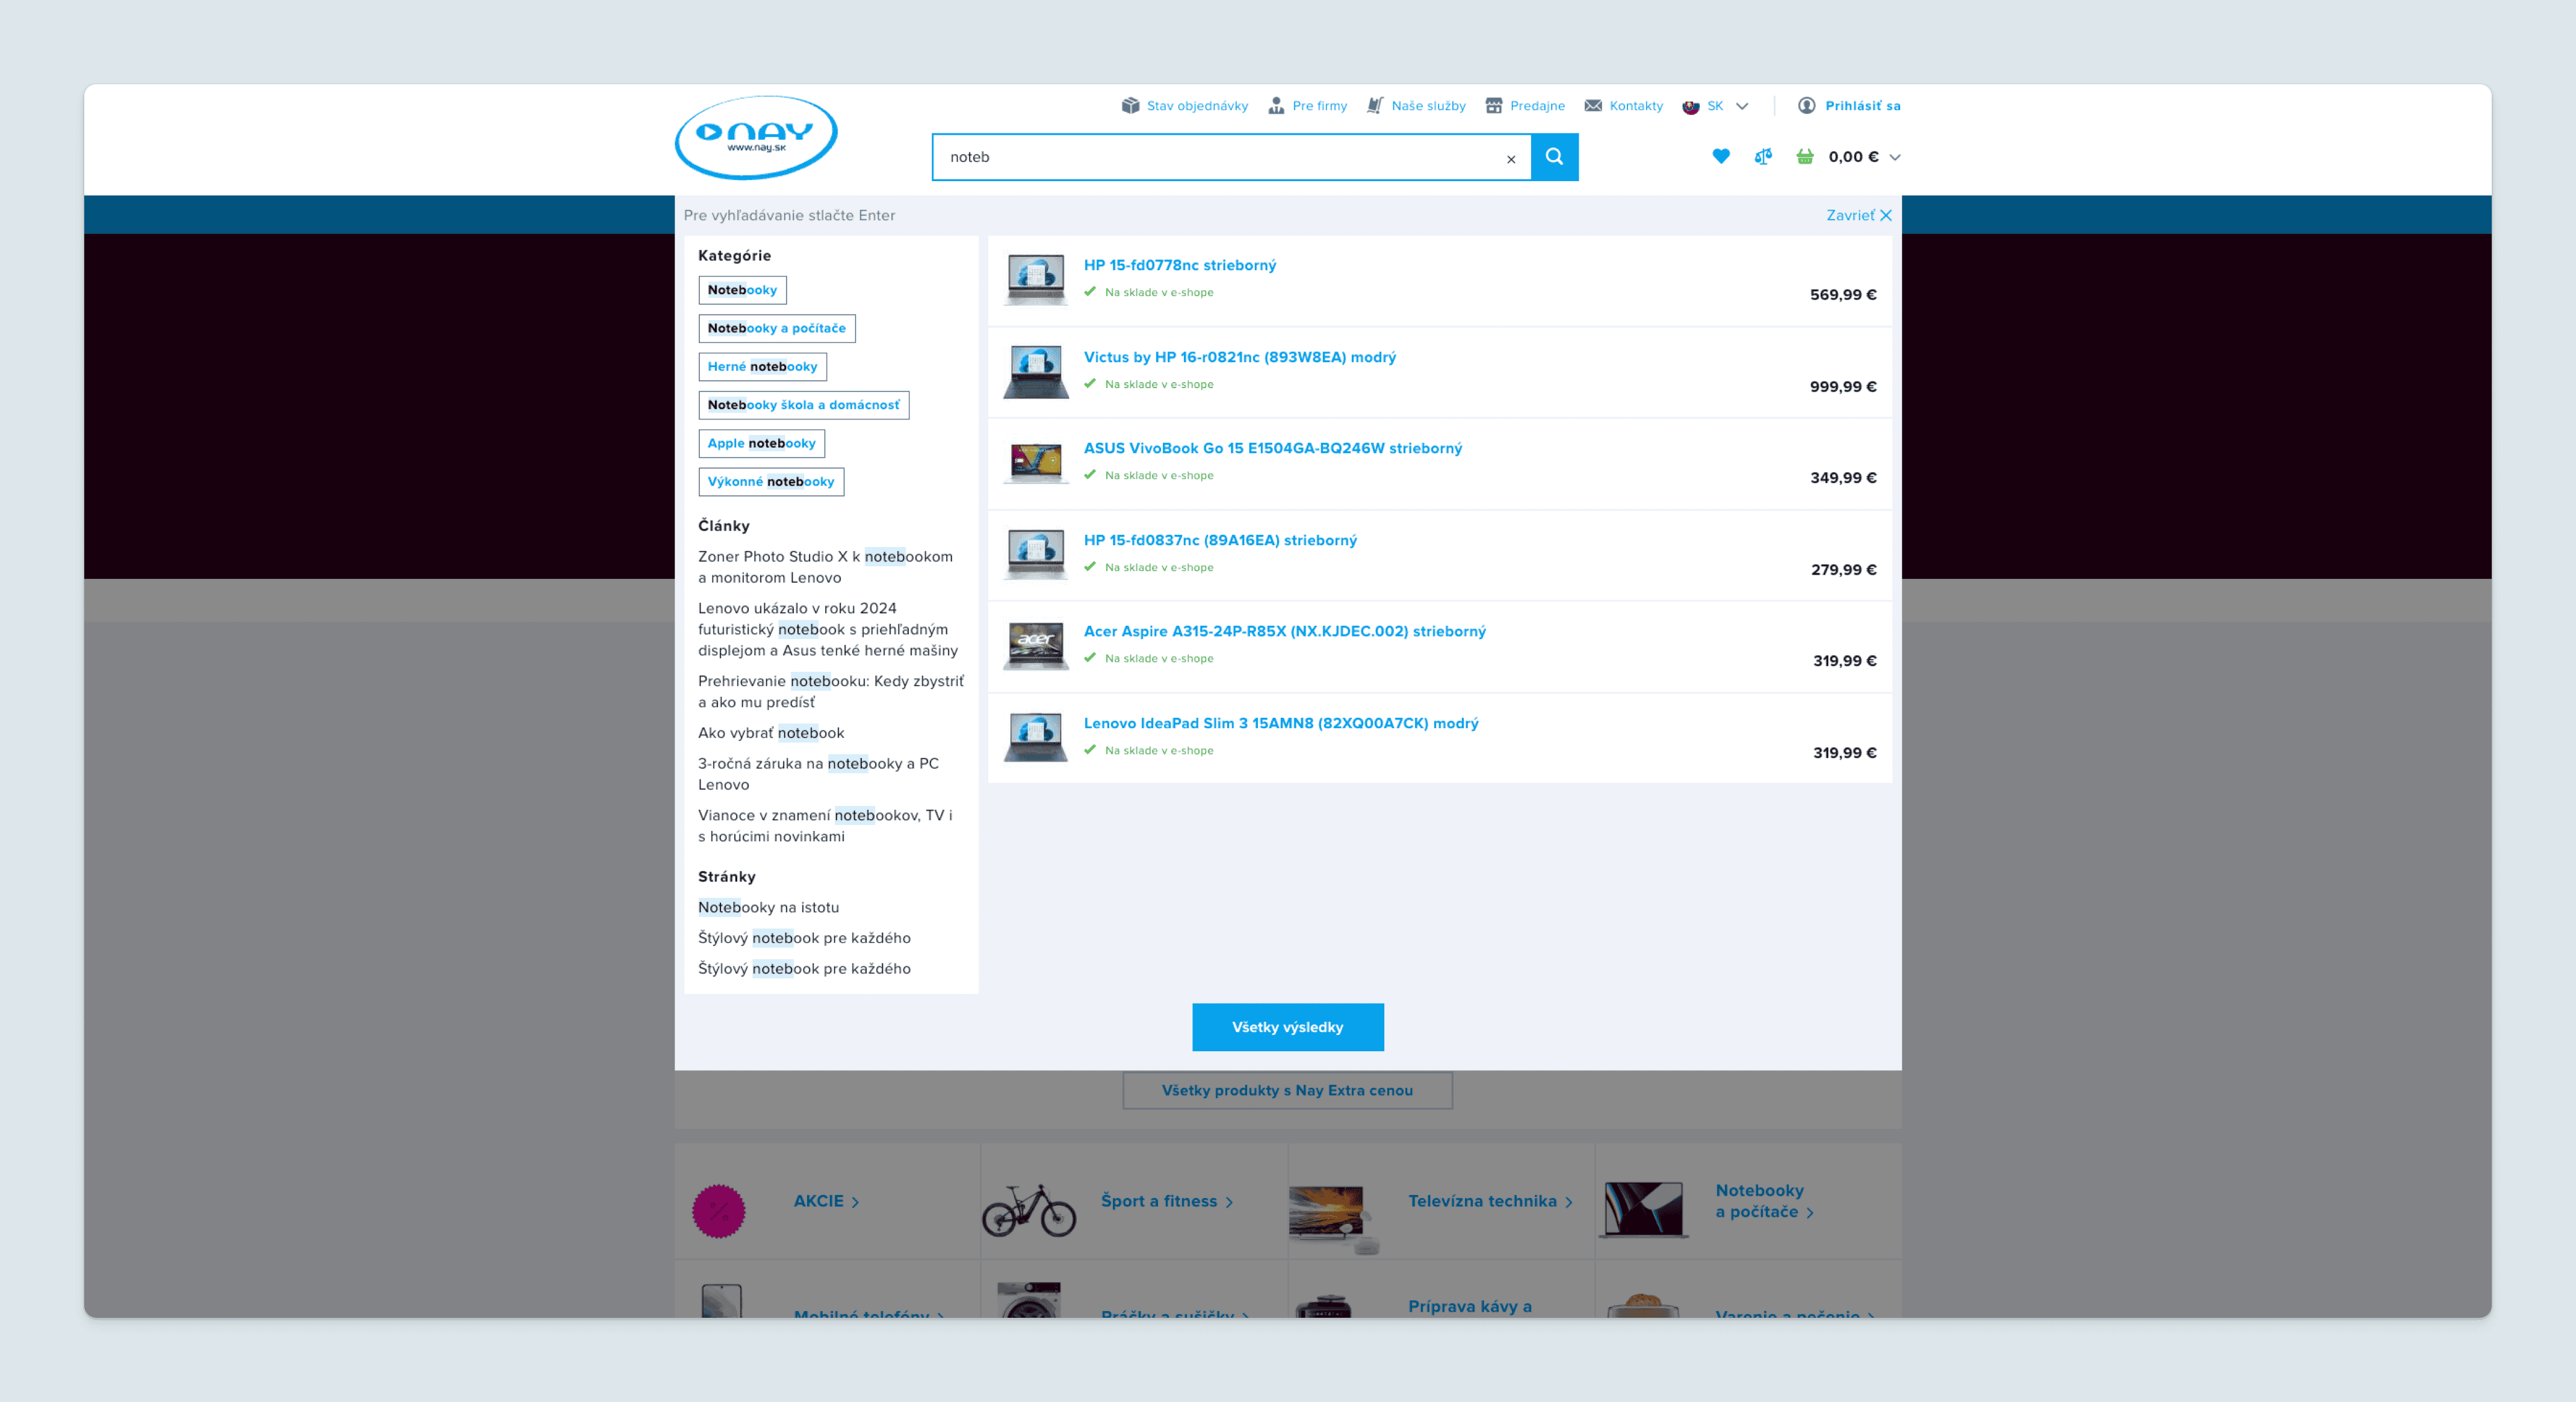
Task: Click the ASUS VivoBook Go thumbnail
Action: [1035, 463]
